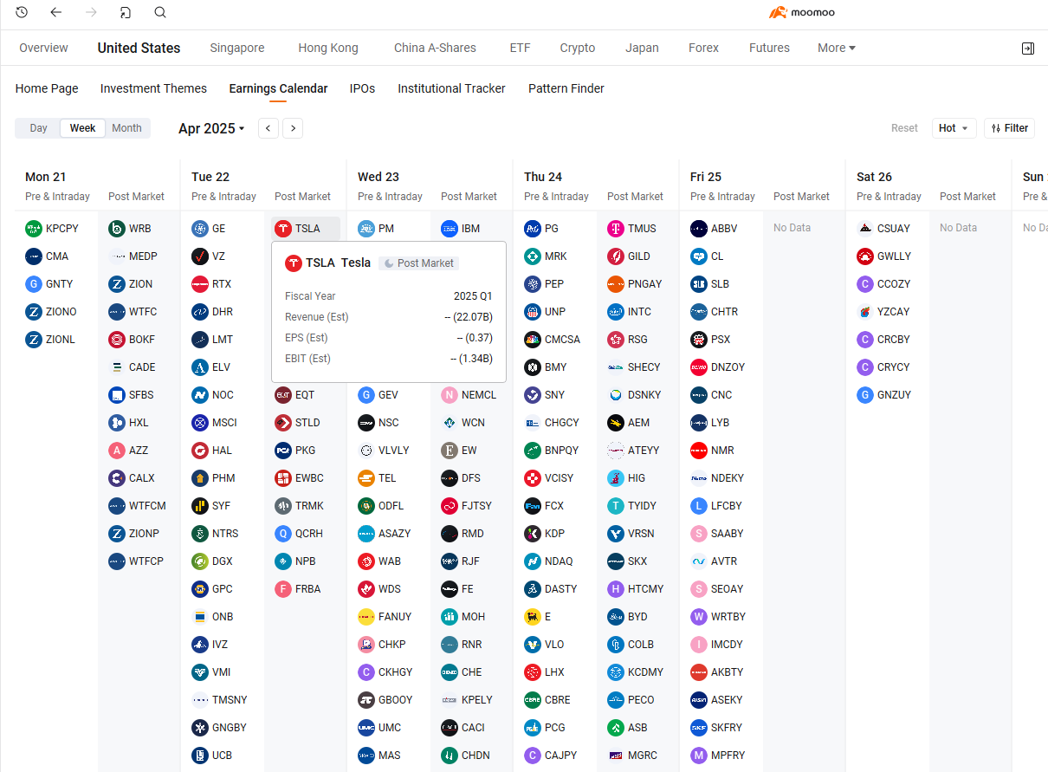Screen dimensions: 1048x772
Task: Open the Forex market tab
Action: point(703,49)
